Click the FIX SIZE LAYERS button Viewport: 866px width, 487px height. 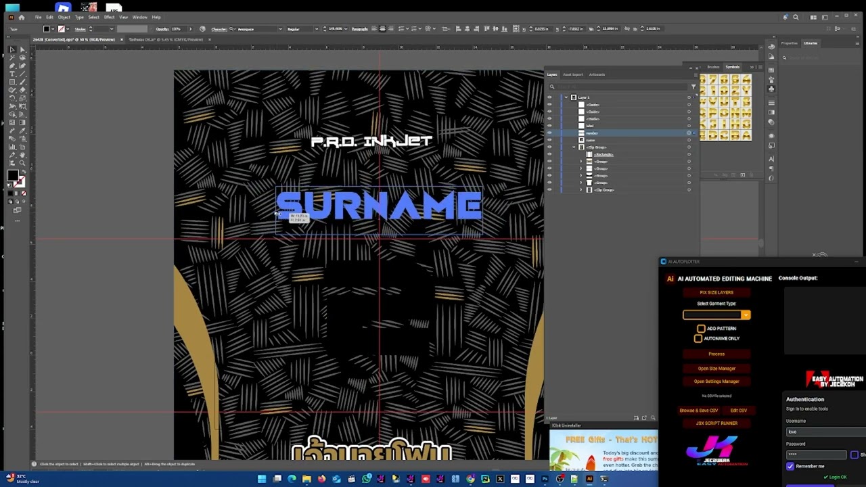pyautogui.click(x=716, y=292)
